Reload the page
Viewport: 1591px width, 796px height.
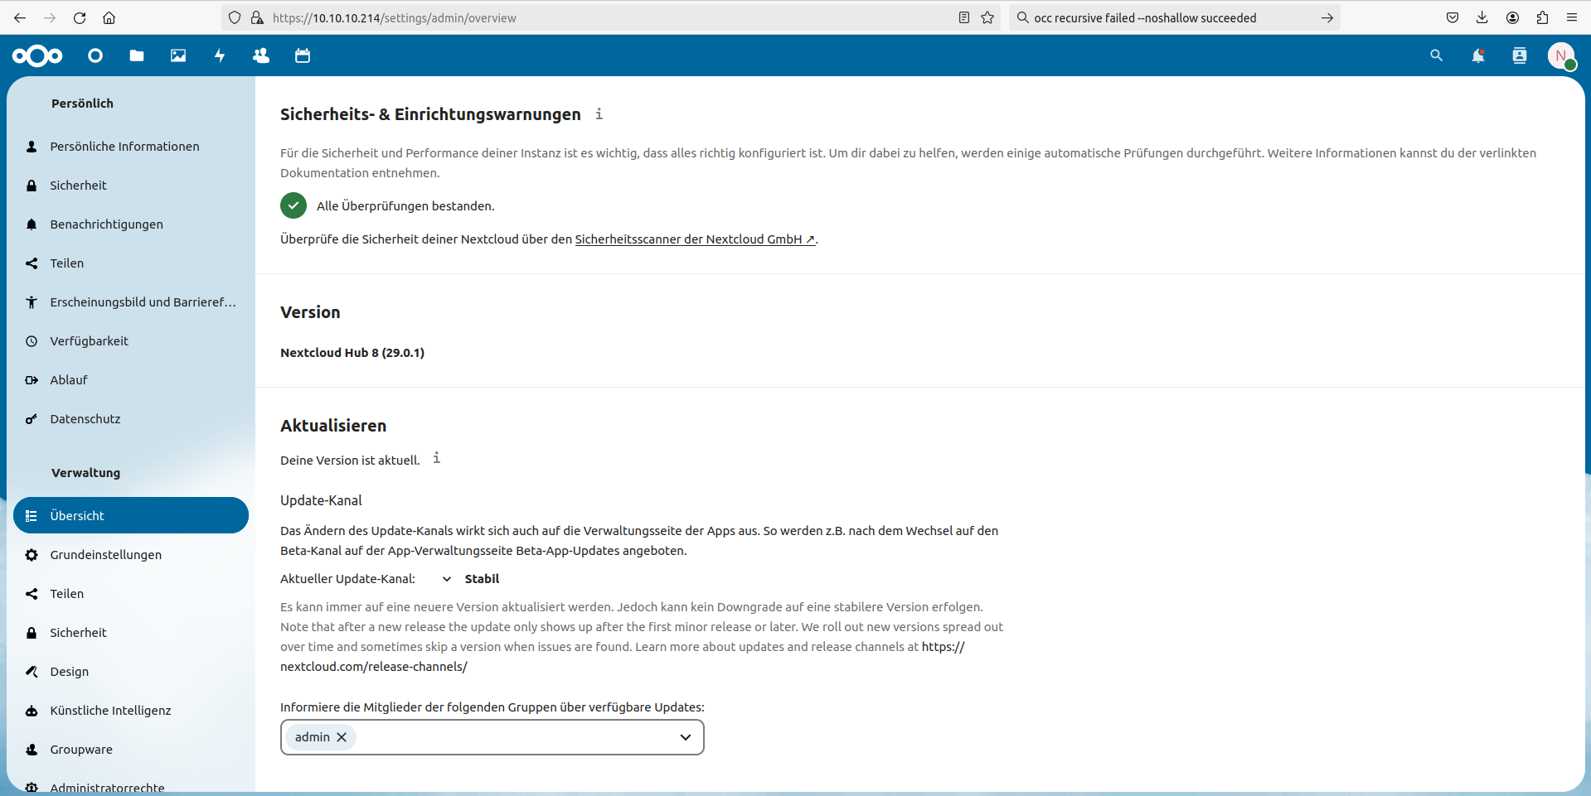point(80,17)
